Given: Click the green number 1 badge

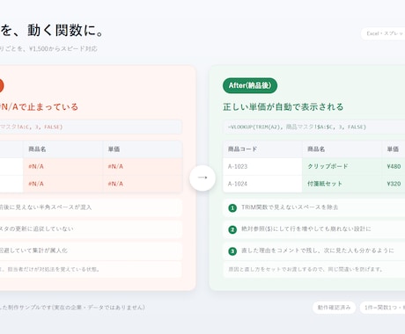Looking at the screenshot, I should click(x=232, y=208).
